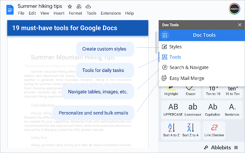Screen dimensions: 245x153
Task: Click the key icon beside Ablebits
Action: click(x=206, y=147)
